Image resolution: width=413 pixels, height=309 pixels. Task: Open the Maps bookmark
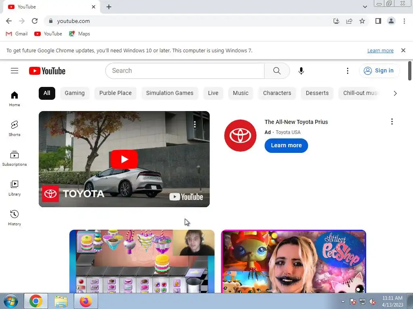click(x=79, y=34)
